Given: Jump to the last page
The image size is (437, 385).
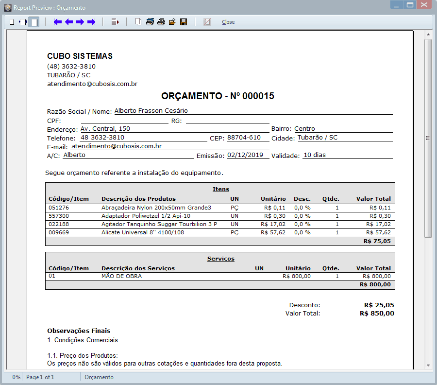Looking at the screenshot, I should [x=91, y=22].
